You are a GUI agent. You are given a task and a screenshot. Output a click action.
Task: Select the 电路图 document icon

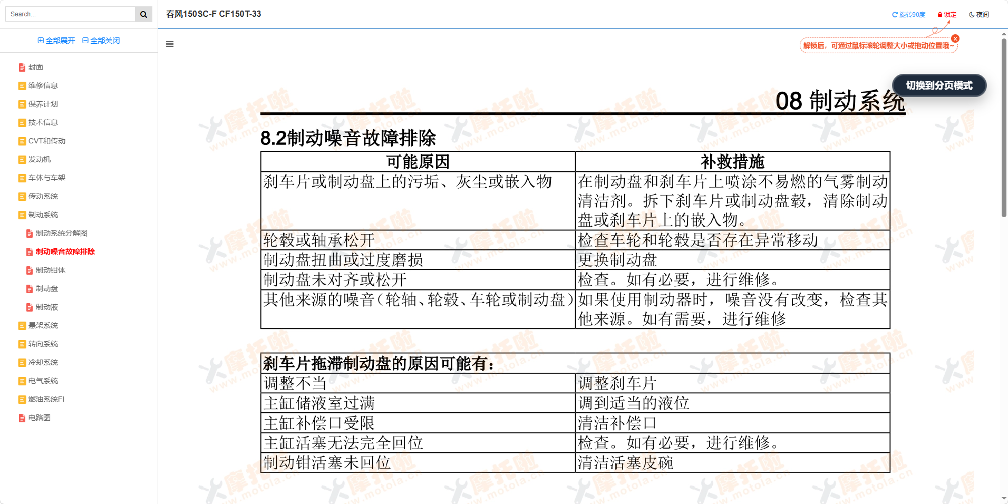22,418
